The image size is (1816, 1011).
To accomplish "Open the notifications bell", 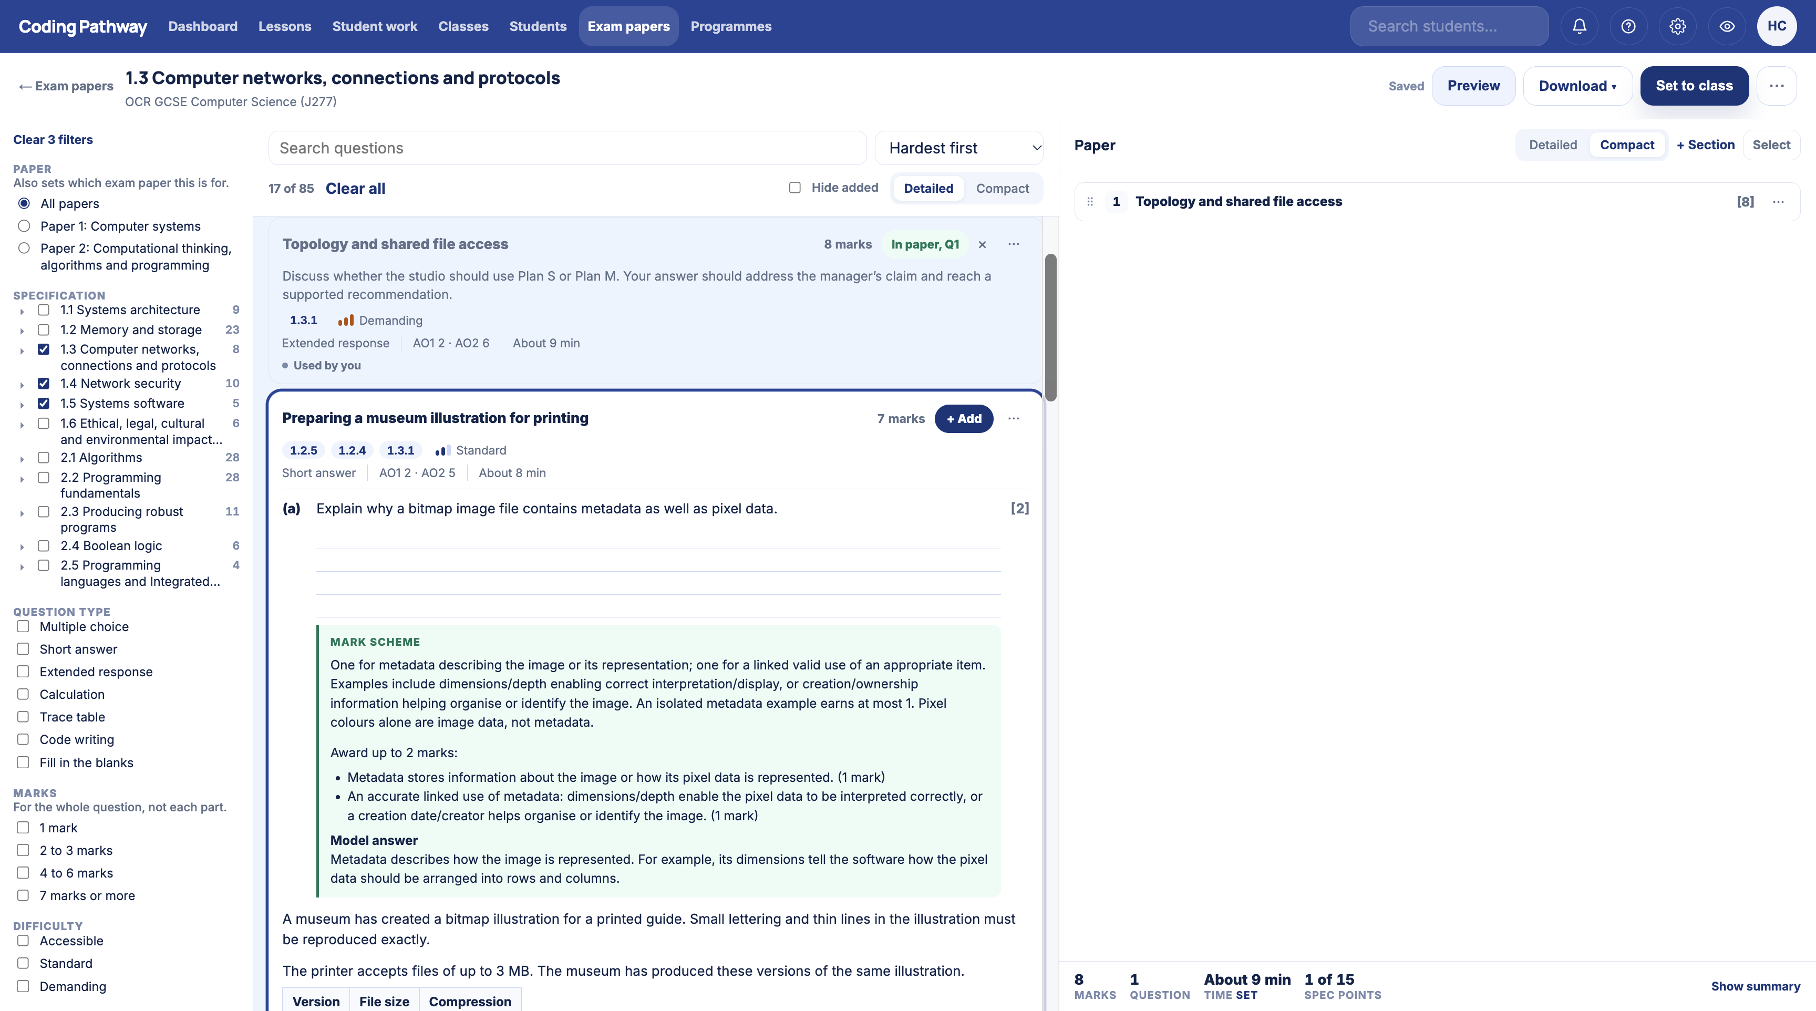I will click(1579, 26).
